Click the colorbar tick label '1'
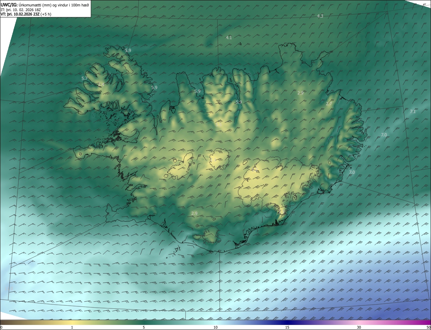Image resolution: width=431 pixels, height=330 pixels. tap(72, 327)
